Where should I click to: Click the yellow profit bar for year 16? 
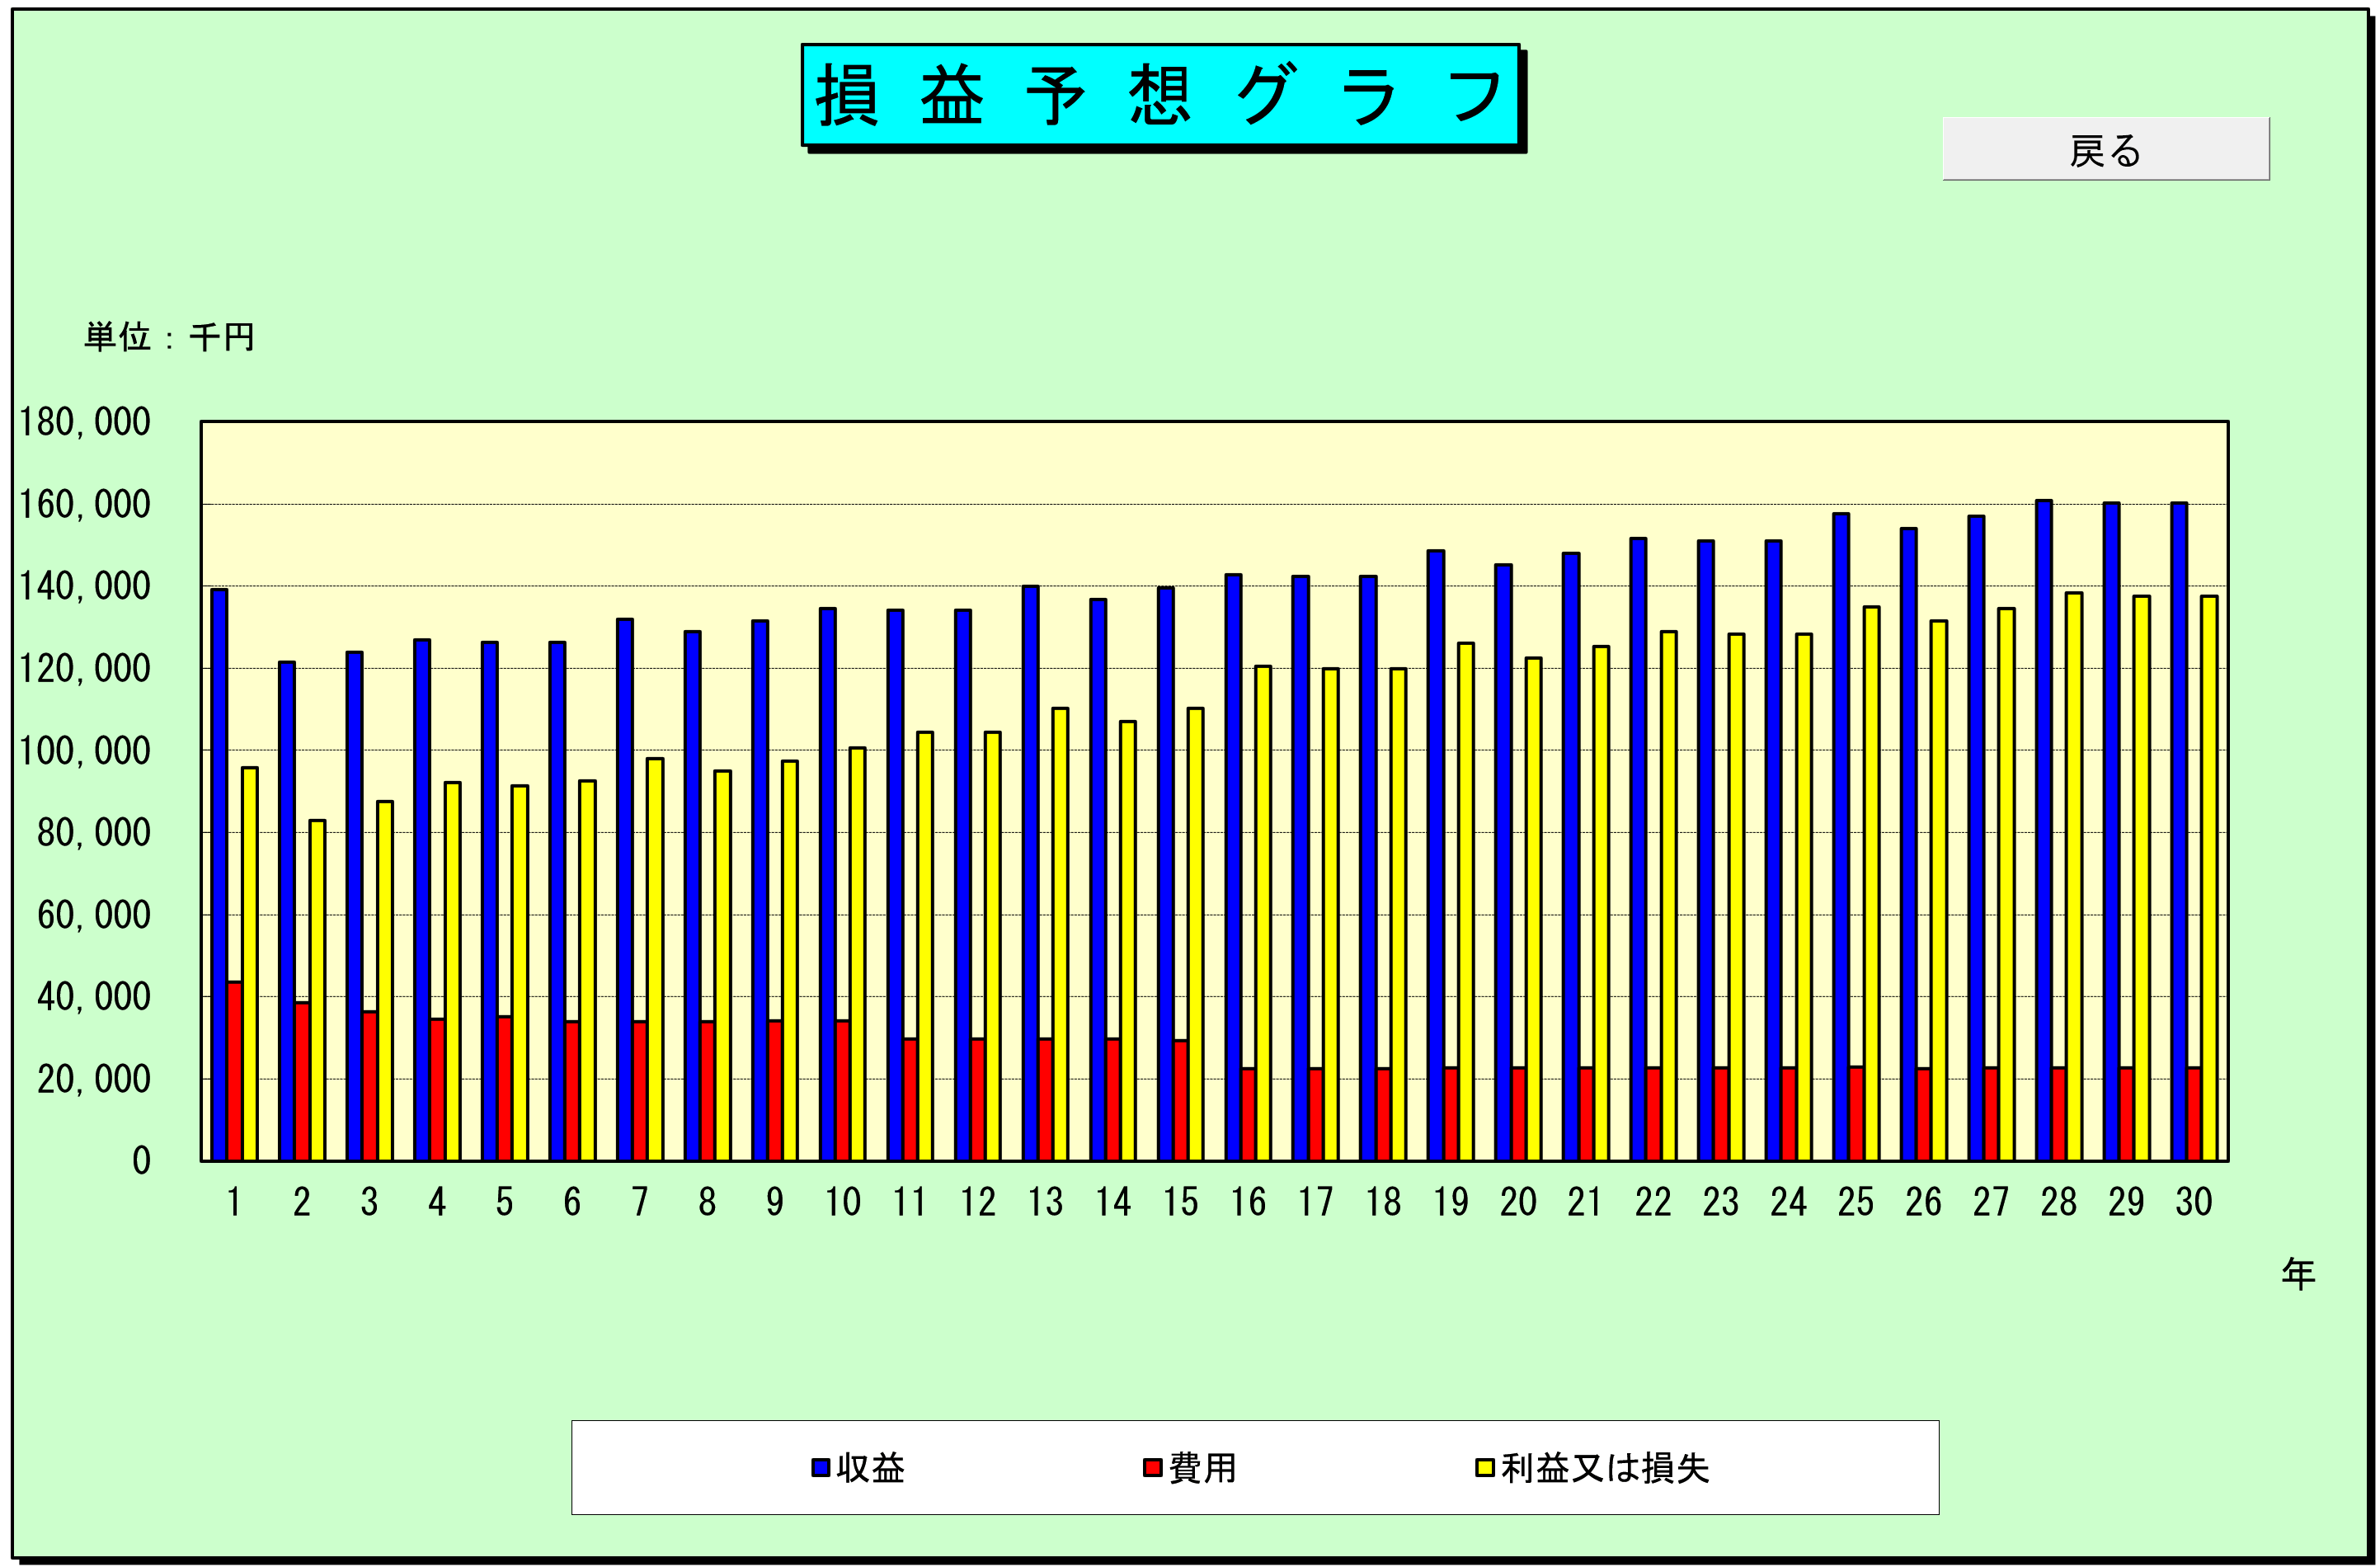(x=1262, y=912)
